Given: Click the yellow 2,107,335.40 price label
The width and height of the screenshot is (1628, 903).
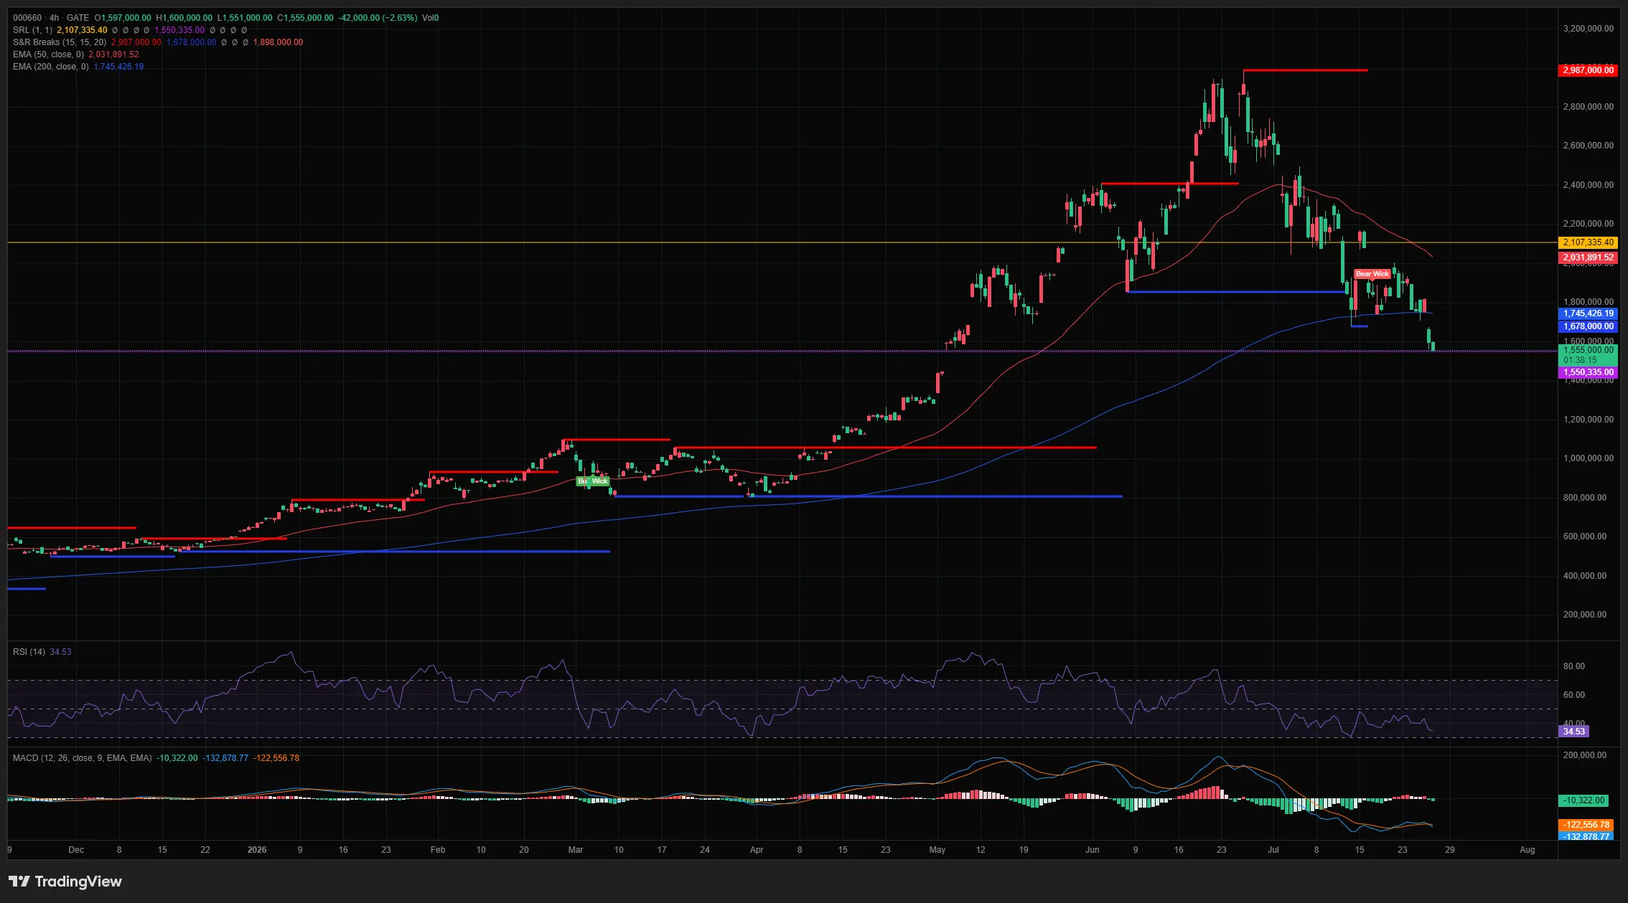Looking at the screenshot, I should point(1588,242).
